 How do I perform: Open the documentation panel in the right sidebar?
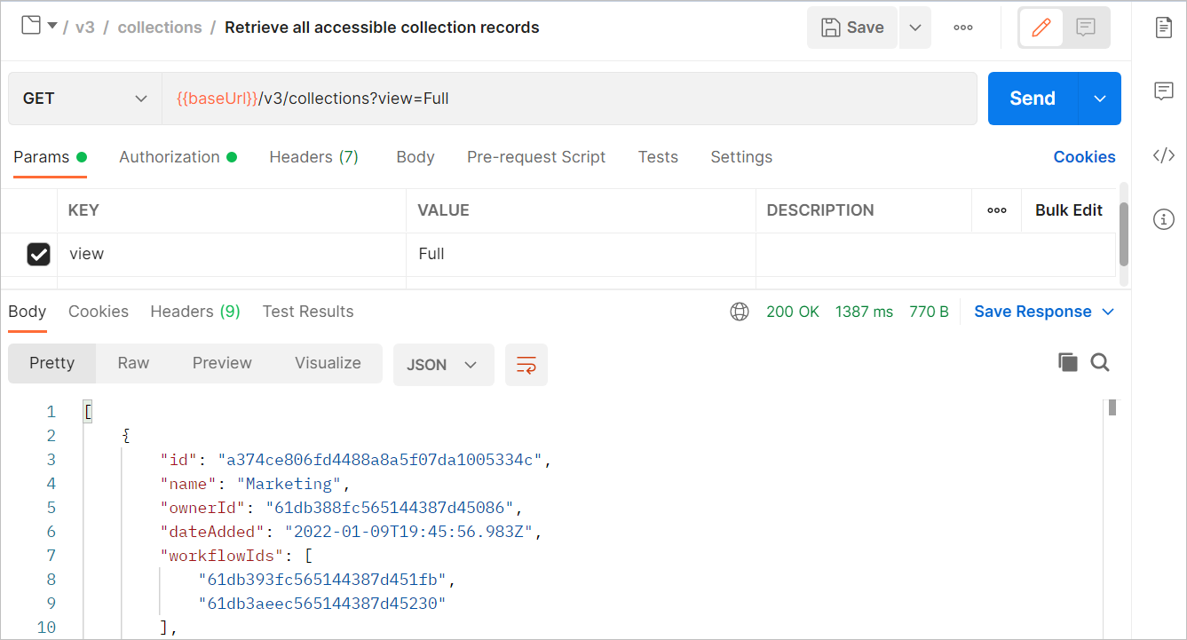click(x=1164, y=28)
